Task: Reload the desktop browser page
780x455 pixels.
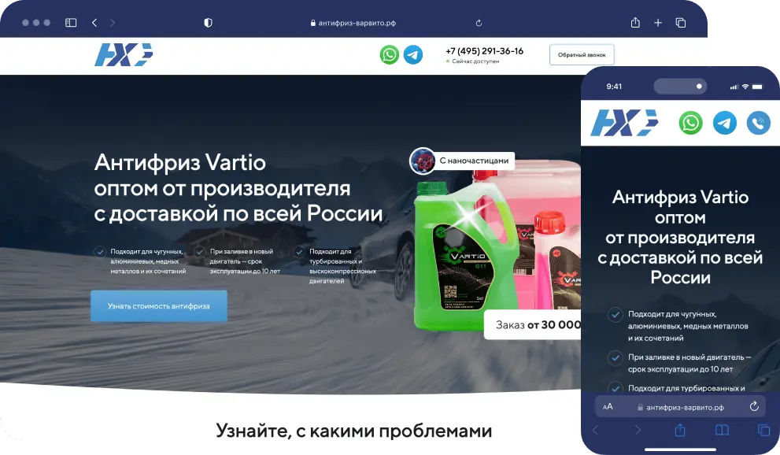Action: [x=479, y=23]
